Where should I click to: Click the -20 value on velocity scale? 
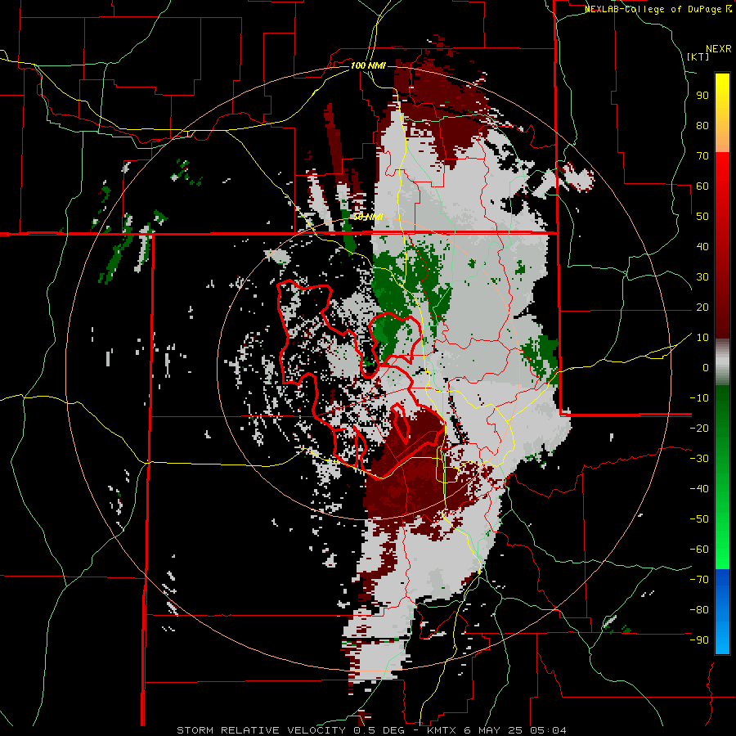click(x=699, y=428)
